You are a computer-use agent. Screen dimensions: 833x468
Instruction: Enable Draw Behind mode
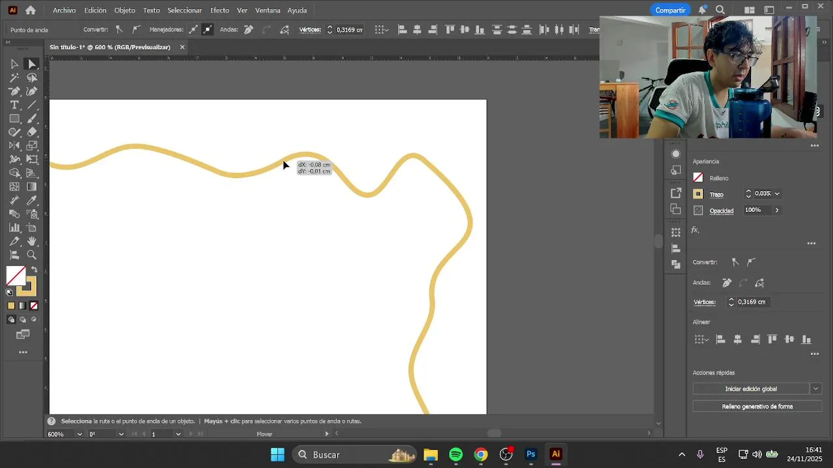23,320
